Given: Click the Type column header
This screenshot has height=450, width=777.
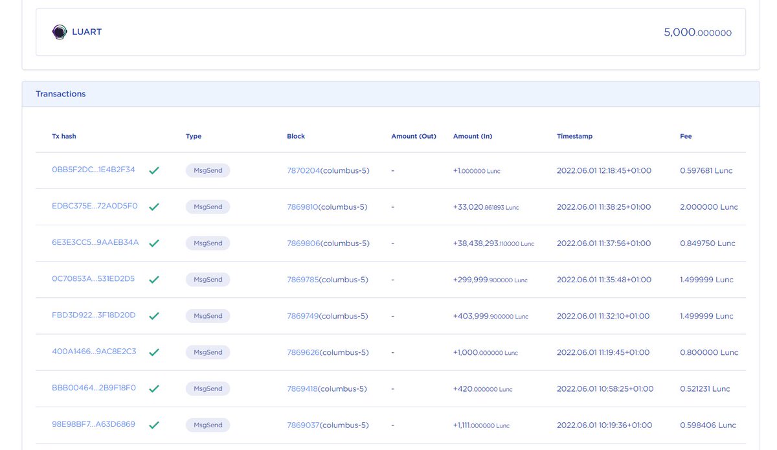Looking at the screenshot, I should point(194,136).
